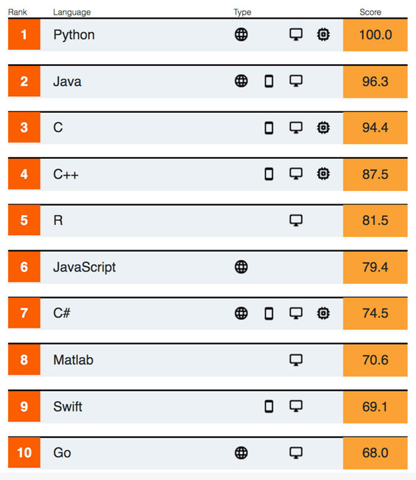Open the JavaScript language entry
416x480 pixels.
(85, 267)
